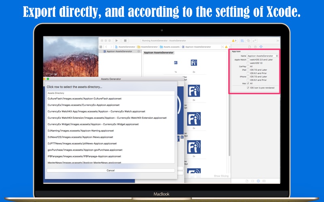Uncheck the Mac All checkbox
This screenshot has width=324, height=202.
(248, 84)
